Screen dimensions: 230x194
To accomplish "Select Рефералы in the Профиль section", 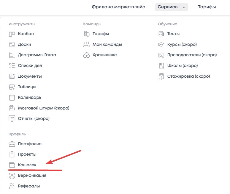I will (29, 186).
